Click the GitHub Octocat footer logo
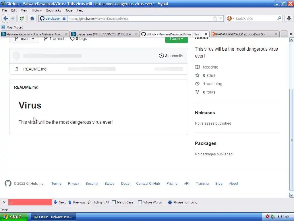Image resolution: width=294 pixels, height=221 pixels. (x=8, y=183)
